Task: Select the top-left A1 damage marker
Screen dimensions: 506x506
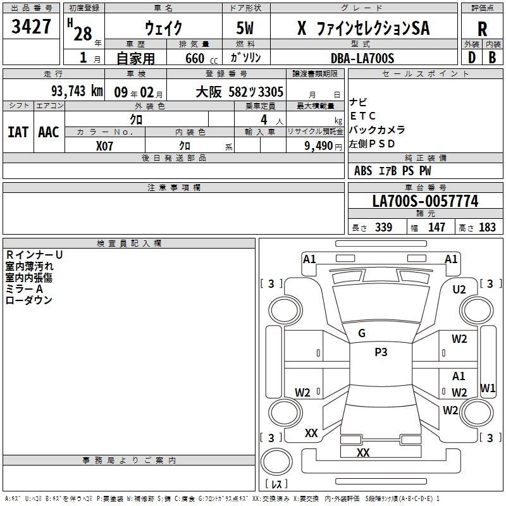Action: [x=309, y=259]
